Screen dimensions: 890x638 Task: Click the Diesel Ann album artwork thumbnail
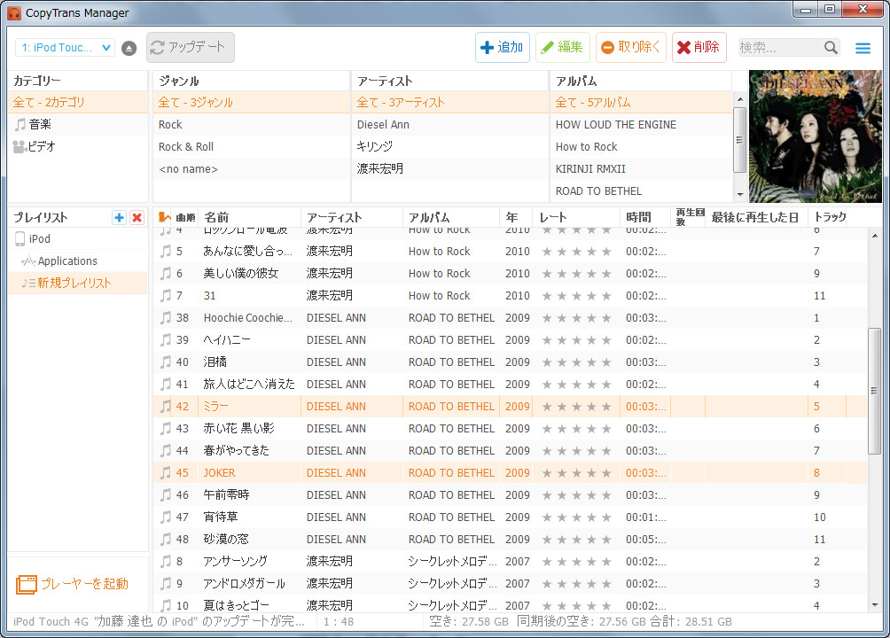pos(813,137)
